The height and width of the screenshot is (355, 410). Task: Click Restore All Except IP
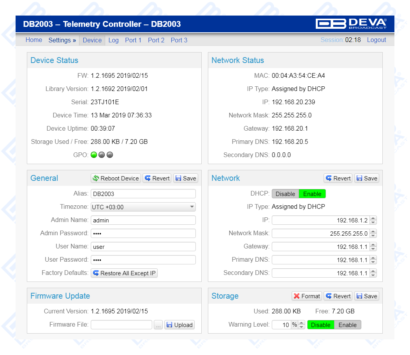point(124,273)
